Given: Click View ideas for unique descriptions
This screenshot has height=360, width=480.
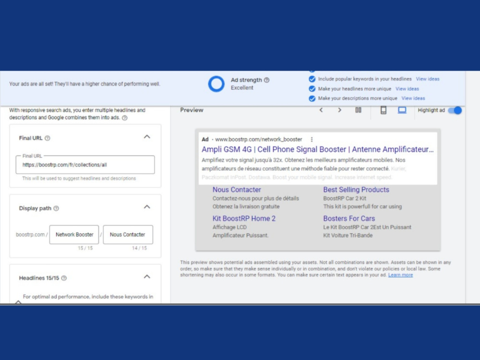Looking at the screenshot, I should point(413,98).
